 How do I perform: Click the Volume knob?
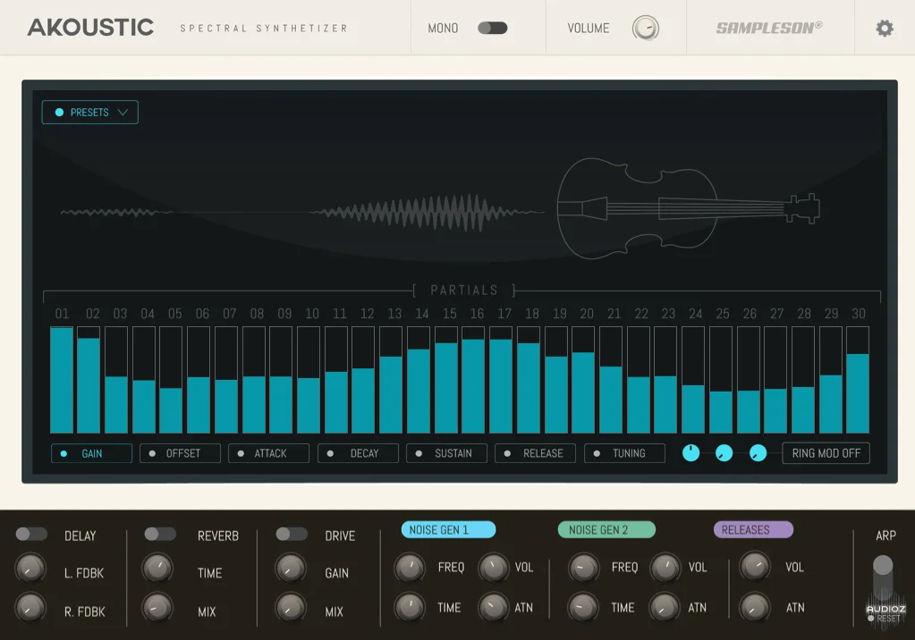(x=646, y=28)
